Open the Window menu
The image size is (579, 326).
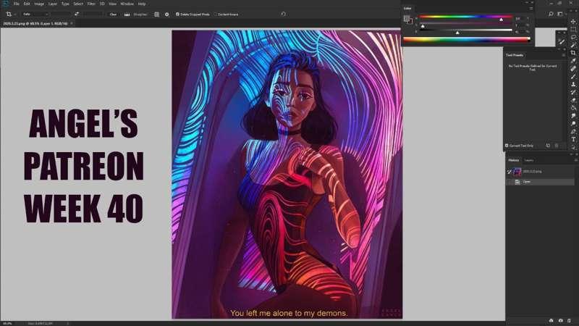click(127, 4)
